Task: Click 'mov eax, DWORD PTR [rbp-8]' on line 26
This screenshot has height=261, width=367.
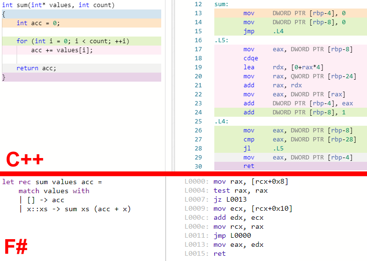Action: 298,130
